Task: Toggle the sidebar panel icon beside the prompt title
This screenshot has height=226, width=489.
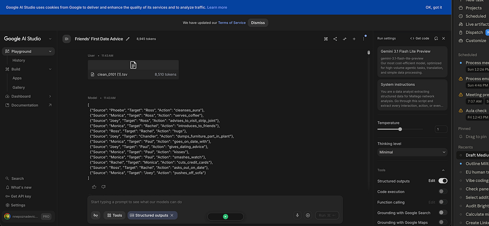Action: [66, 39]
